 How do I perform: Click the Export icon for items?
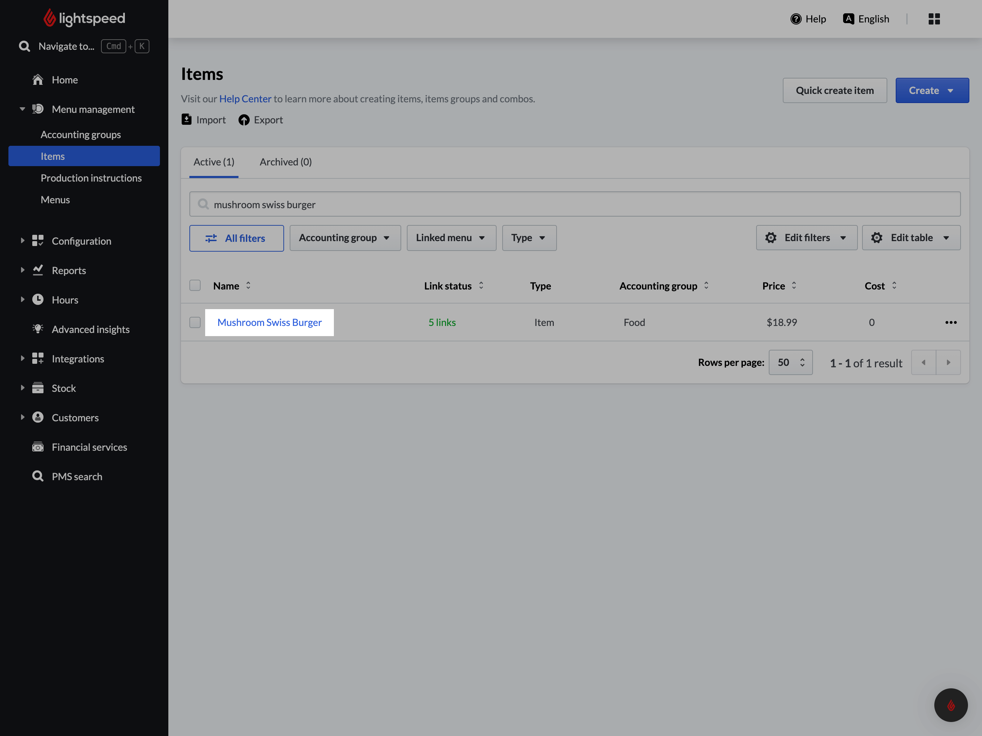click(243, 120)
